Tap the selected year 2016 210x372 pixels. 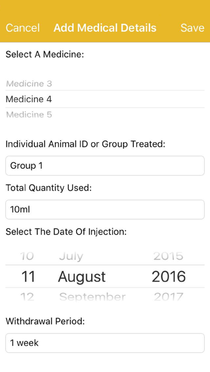click(169, 277)
